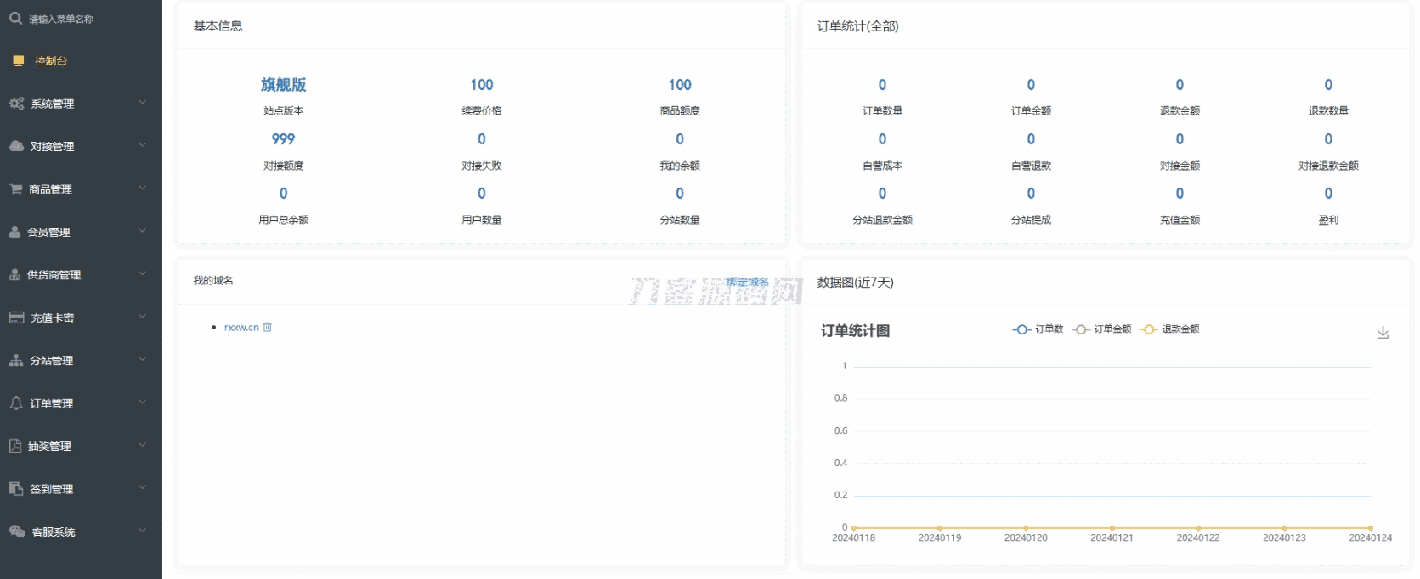Expand 会员管理 submenu chevron
This screenshot has width=1420, height=579.
coord(142,231)
